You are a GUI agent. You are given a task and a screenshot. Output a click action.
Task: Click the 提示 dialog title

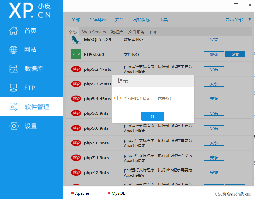123,81
